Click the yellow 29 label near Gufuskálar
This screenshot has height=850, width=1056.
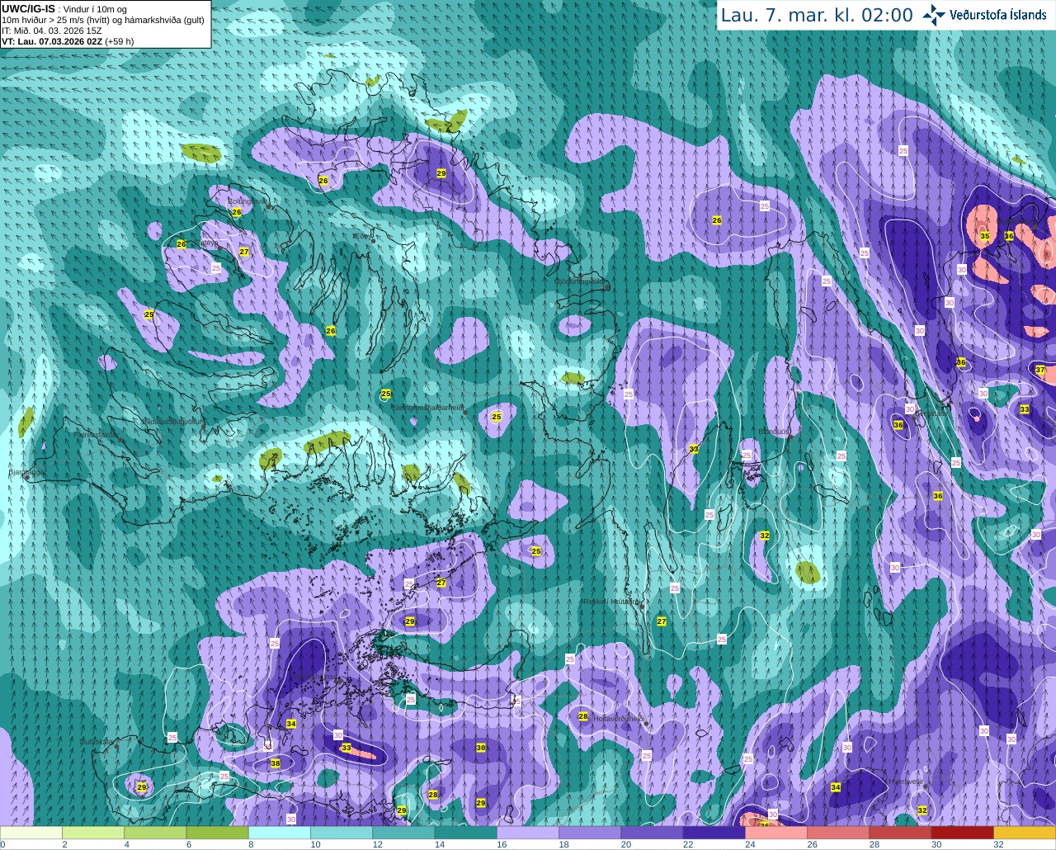click(142, 787)
